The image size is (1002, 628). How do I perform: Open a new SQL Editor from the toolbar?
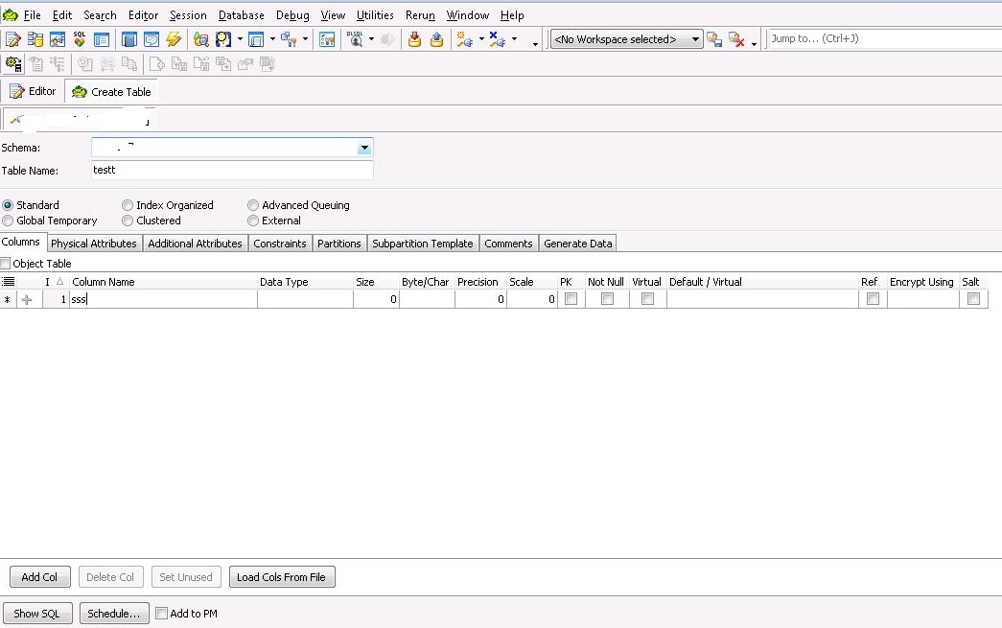click(x=14, y=38)
